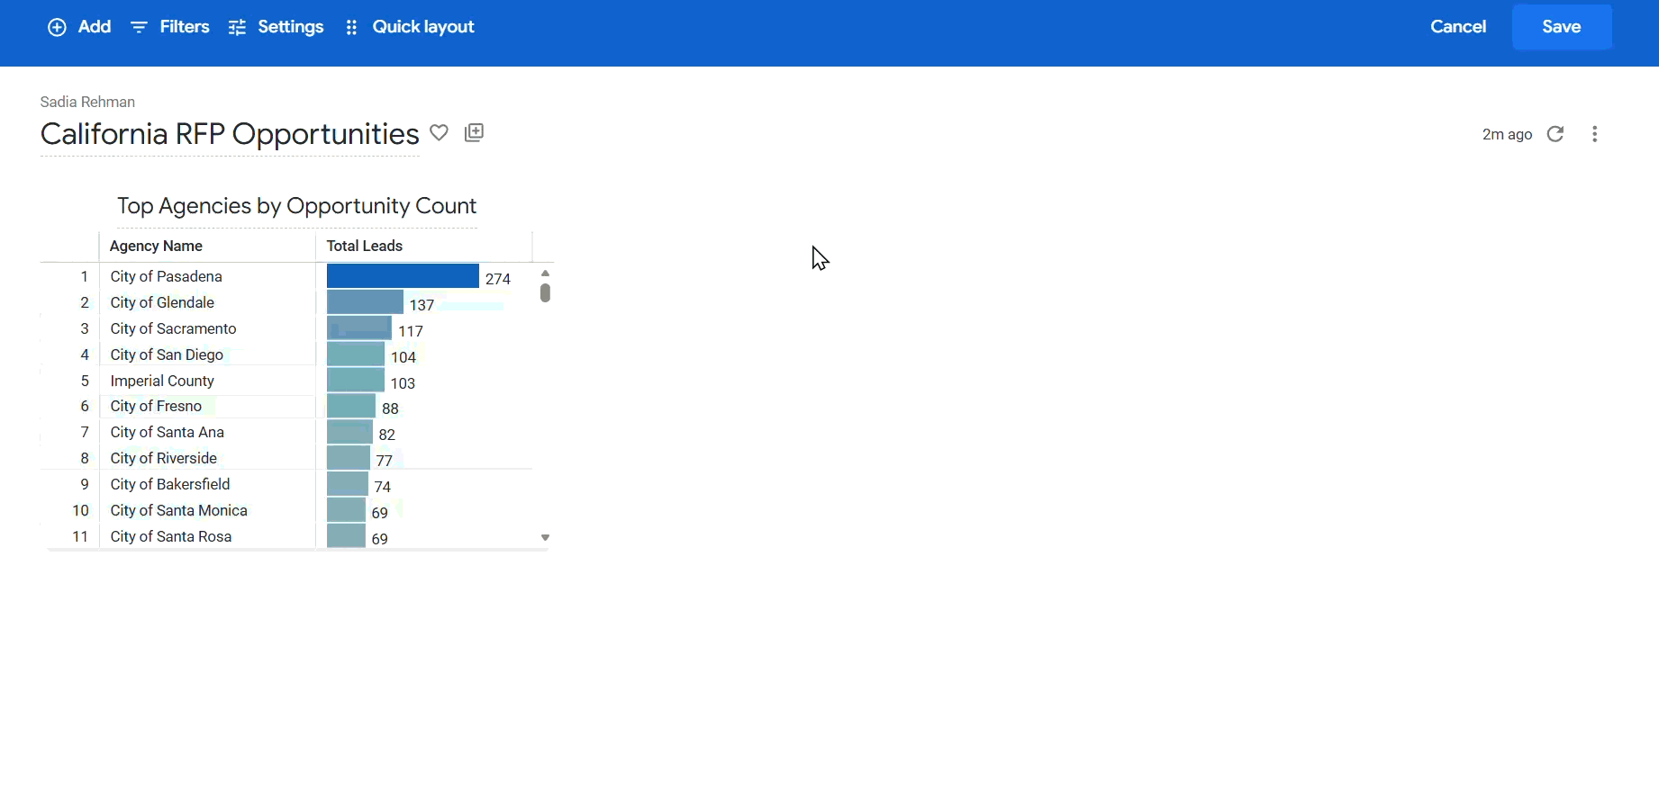The height and width of the screenshot is (808, 1659).
Task: Click the Add button in toolbar
Action: (x=79, y=27)
